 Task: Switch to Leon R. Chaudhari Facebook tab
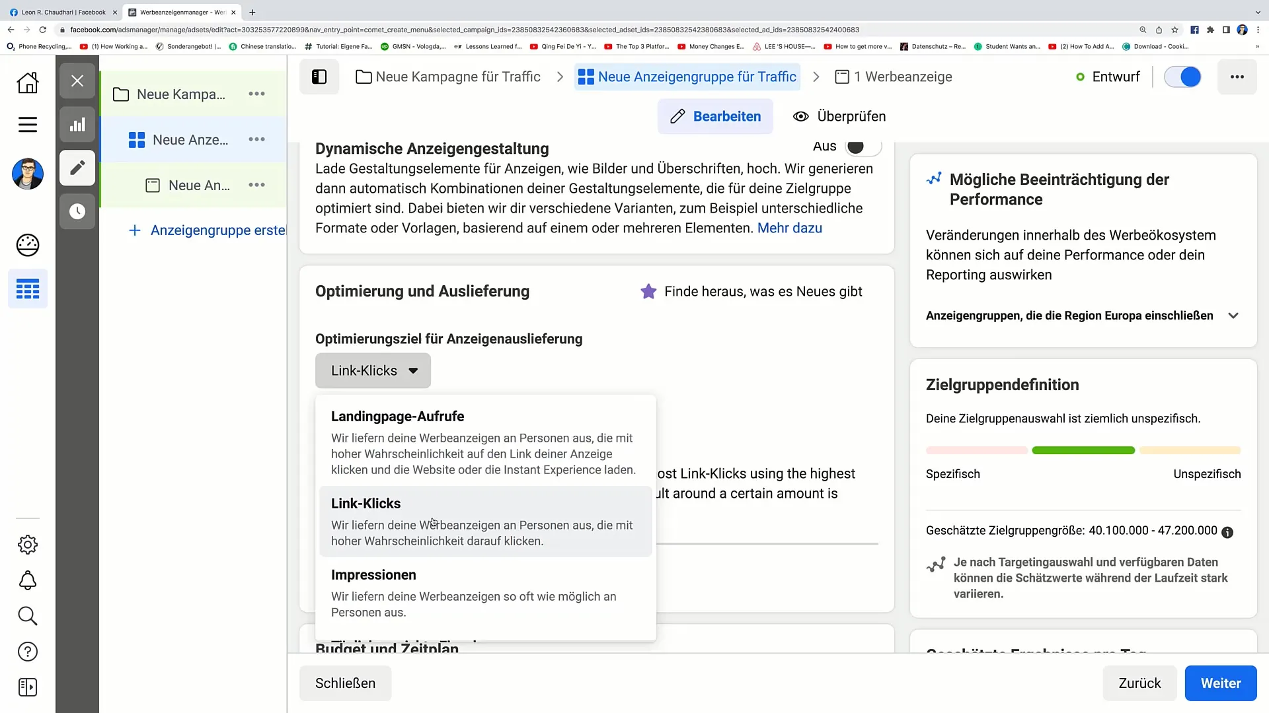point(63,12)
